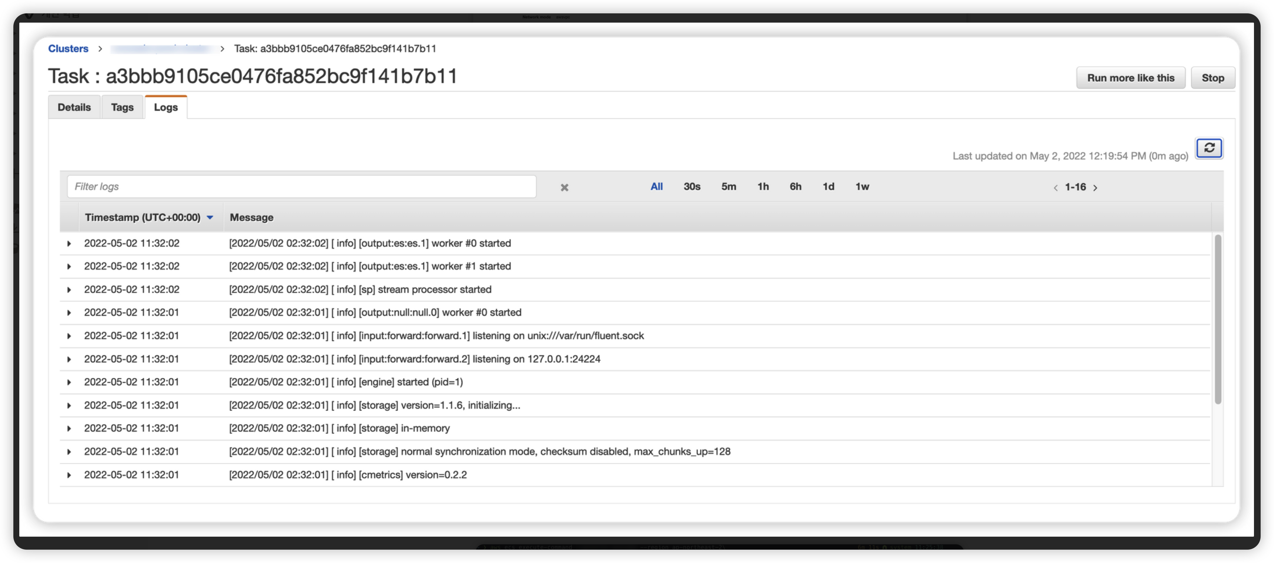Expand the storage in-memory log row

tap(69, 428)
